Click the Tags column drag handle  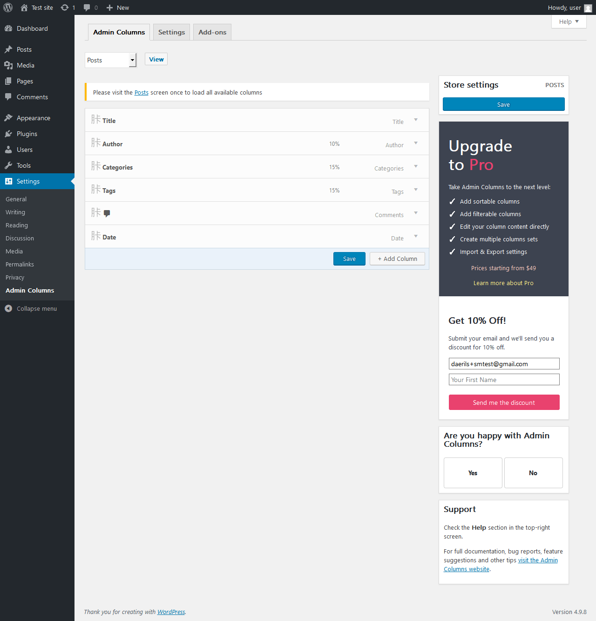click(96, 189)
